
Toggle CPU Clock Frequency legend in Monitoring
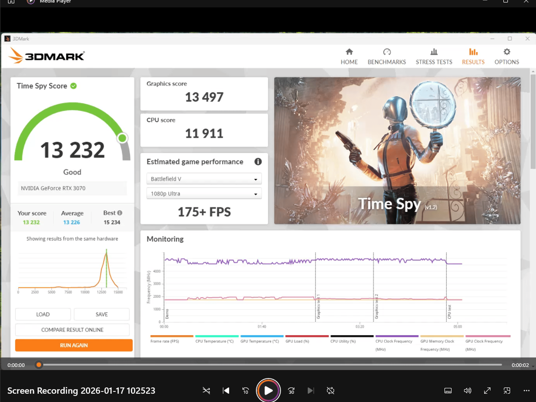coord(397,343)
